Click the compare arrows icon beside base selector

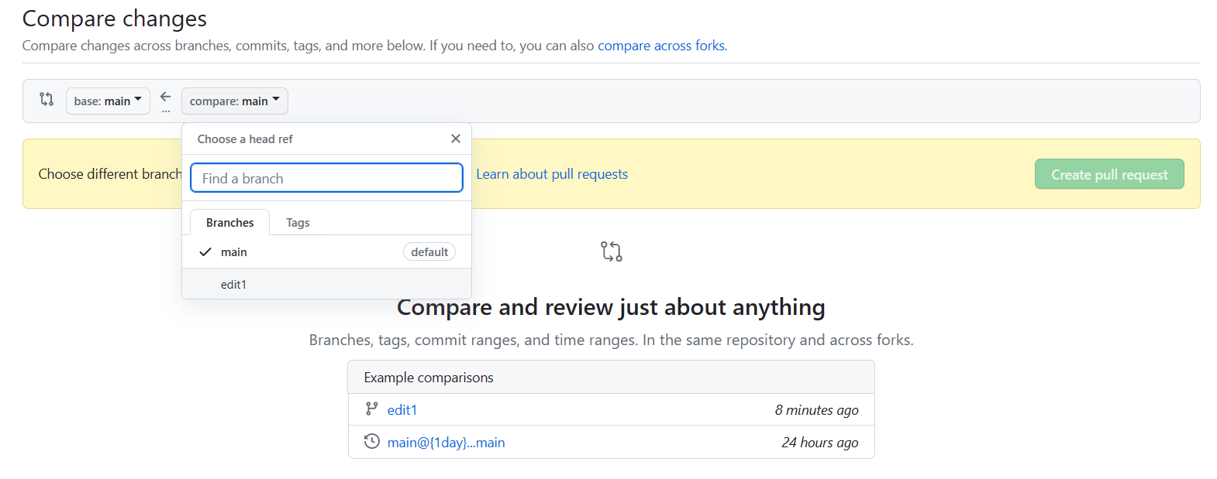[x=47, y=99]
